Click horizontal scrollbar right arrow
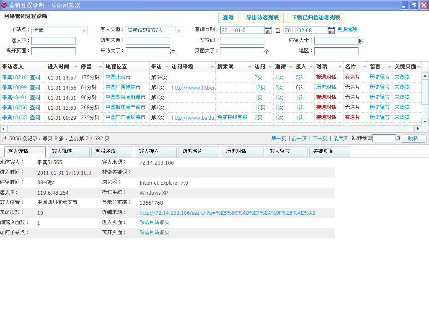Screen dimensions: 429x309 click(418, 129)
